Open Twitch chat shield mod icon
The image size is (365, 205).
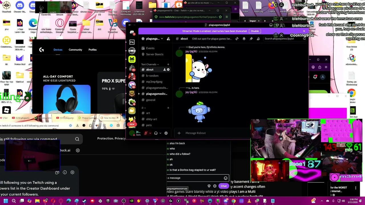pos(209,186)
